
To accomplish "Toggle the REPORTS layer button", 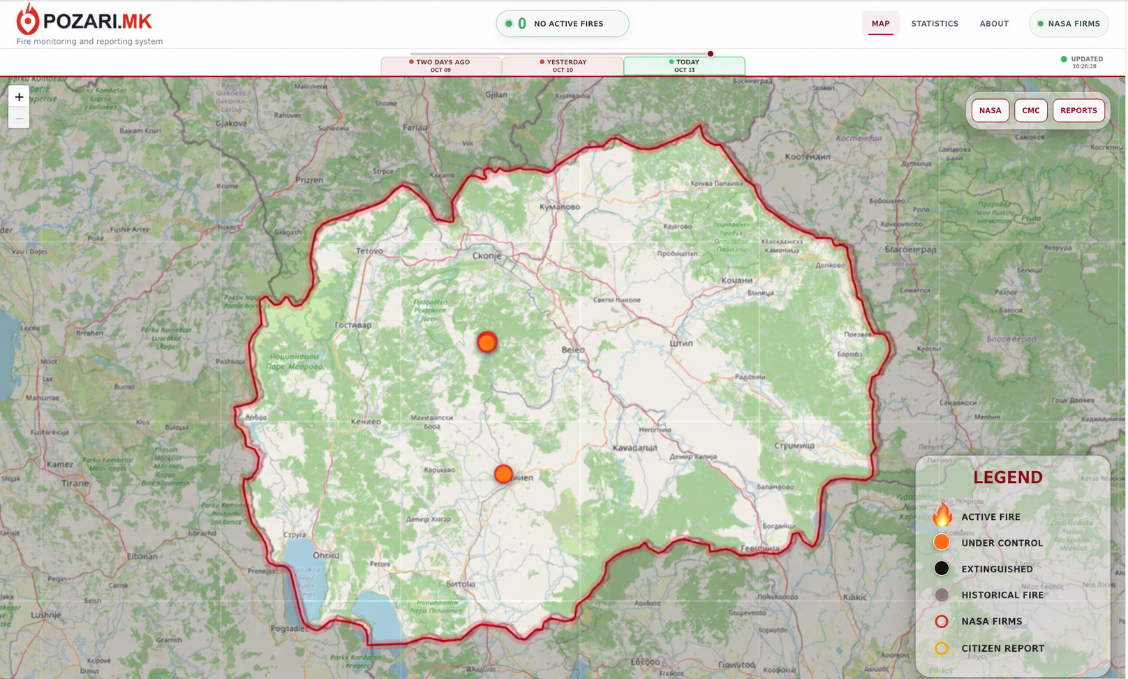I will 1078,110.
